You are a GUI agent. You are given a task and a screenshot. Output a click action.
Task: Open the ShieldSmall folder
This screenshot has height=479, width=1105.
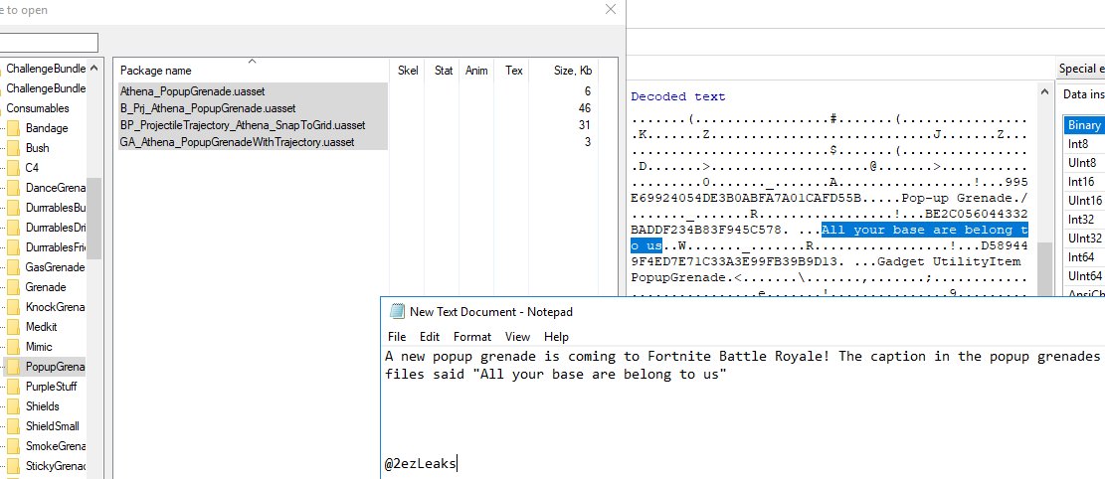pos(52,426)
